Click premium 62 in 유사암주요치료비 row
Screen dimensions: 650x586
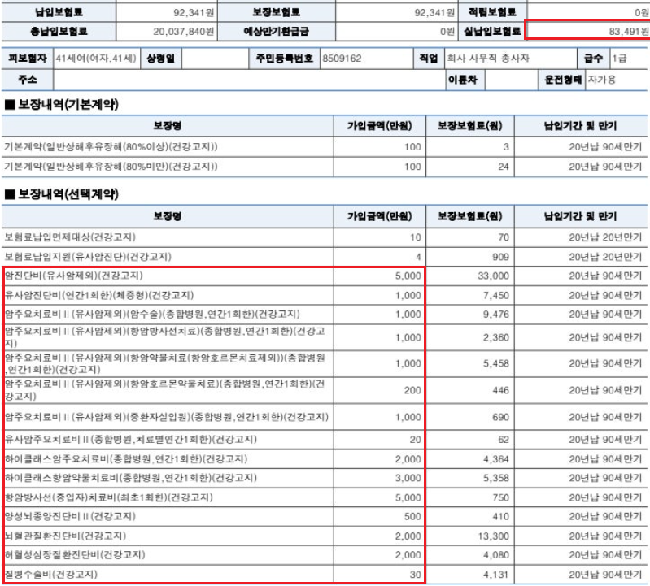point(504,440)
